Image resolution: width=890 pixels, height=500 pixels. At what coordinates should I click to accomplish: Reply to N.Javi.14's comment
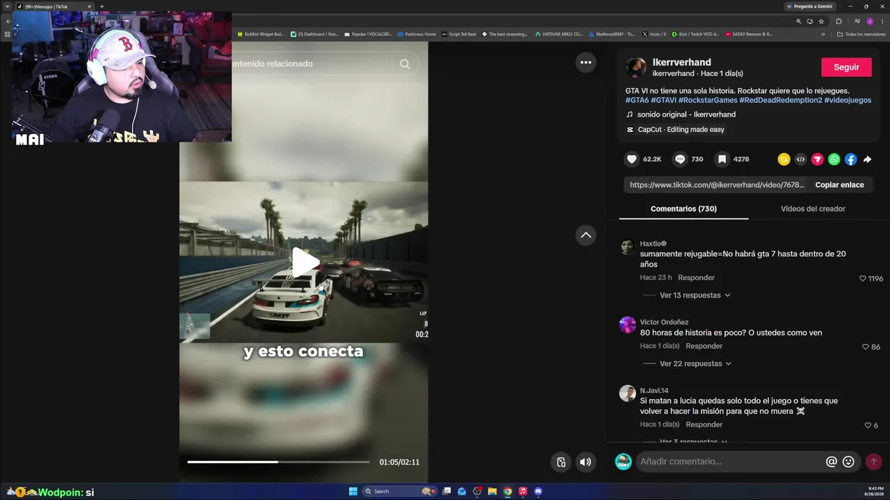pos(704,424)
